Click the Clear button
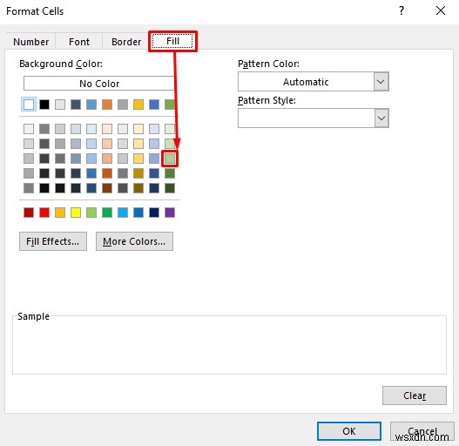 pos(415,395)
